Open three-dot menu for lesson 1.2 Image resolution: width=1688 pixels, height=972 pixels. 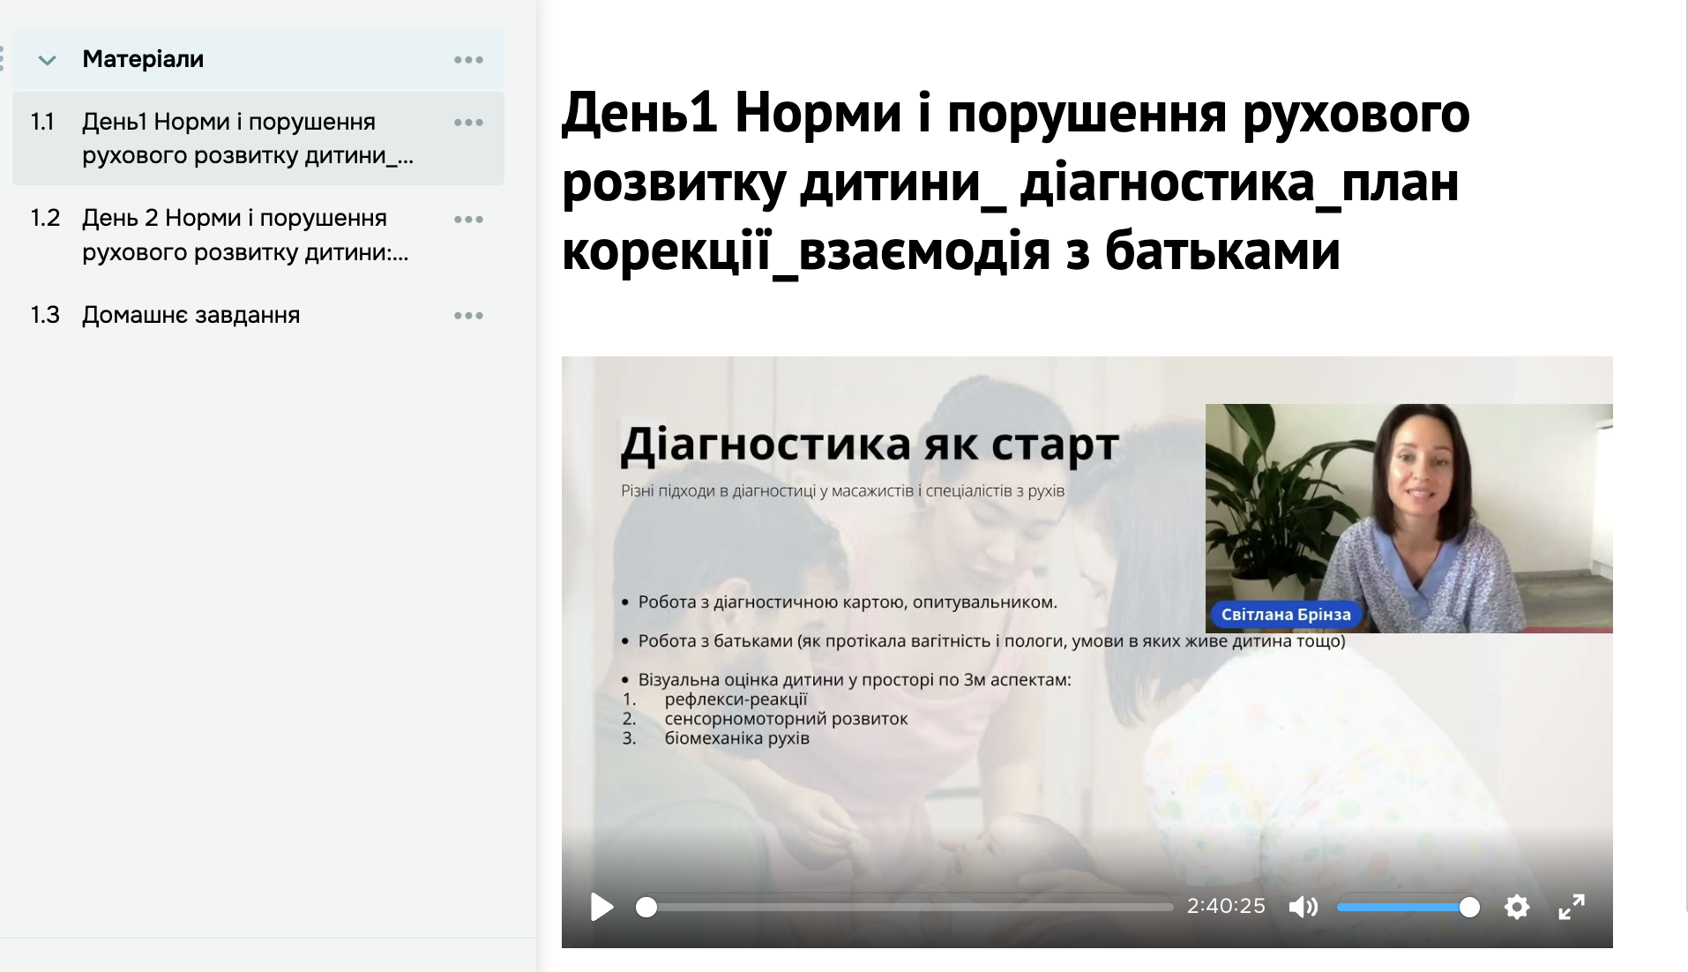point(468,220)
